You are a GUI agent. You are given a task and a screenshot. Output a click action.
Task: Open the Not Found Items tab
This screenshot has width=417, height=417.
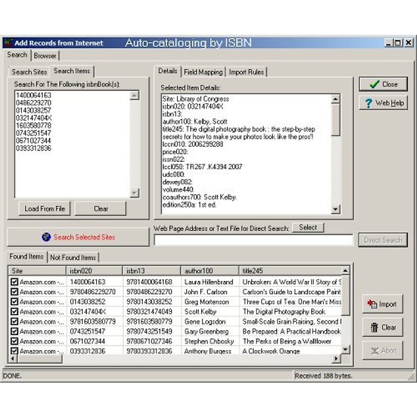[73, 257]
